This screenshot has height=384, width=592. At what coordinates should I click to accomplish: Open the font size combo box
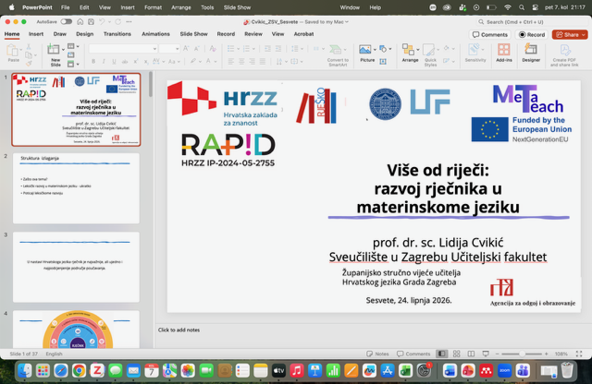(x=169, y=49)
